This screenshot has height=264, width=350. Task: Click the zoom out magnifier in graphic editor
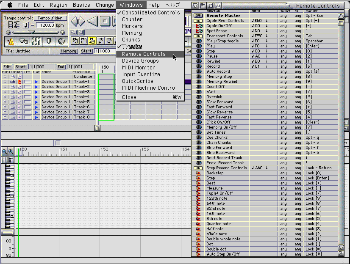point(5,151)
